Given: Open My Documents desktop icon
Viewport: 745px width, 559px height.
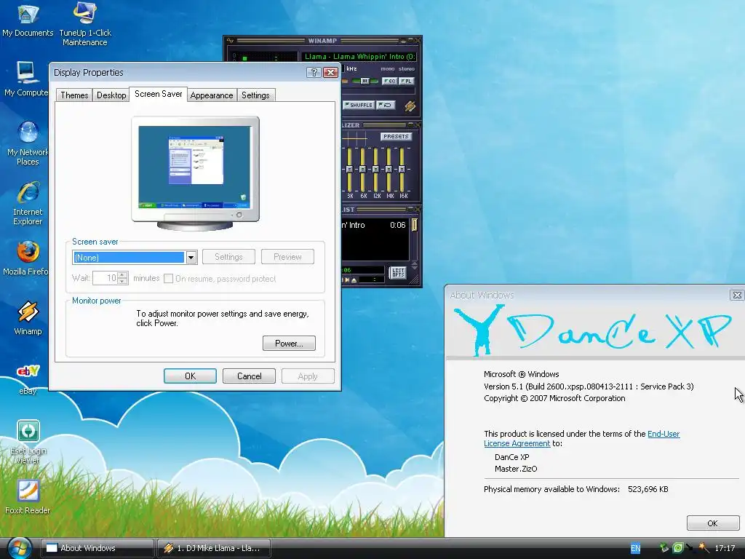Looking at the screenshot, I should pyautogui.click(x=28, y=20).
